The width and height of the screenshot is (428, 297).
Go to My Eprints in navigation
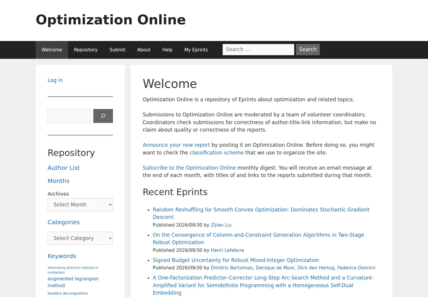[x=196, y=50]
